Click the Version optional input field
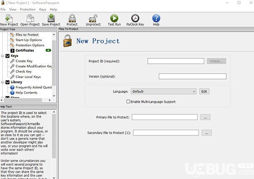The width and height of the screenshot is (254, 179). (193, 76)
